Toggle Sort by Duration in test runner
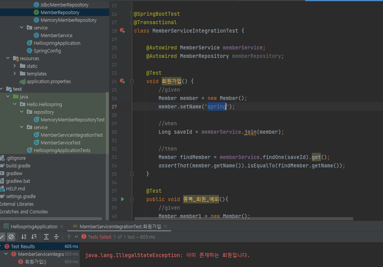The image size is (383, 267). (x=34, y=237)
